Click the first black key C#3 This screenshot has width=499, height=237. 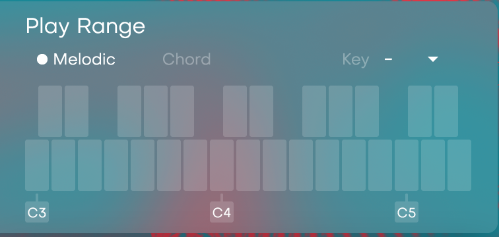[50, 111]
